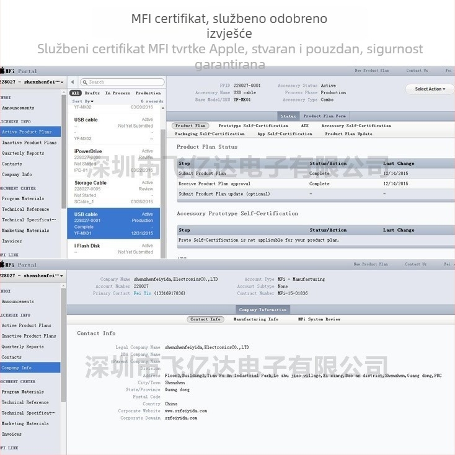455x455 pixels.
Task: Open the top 228027 shenzhenfei account dropdown
Action: [32, 82]
